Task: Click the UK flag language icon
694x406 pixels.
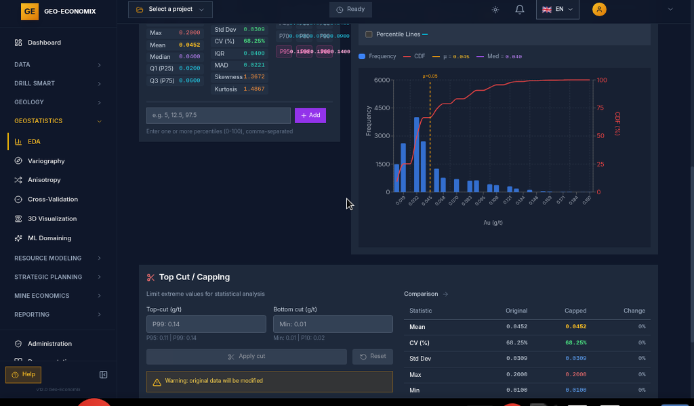Action: (x=547, y=9)
